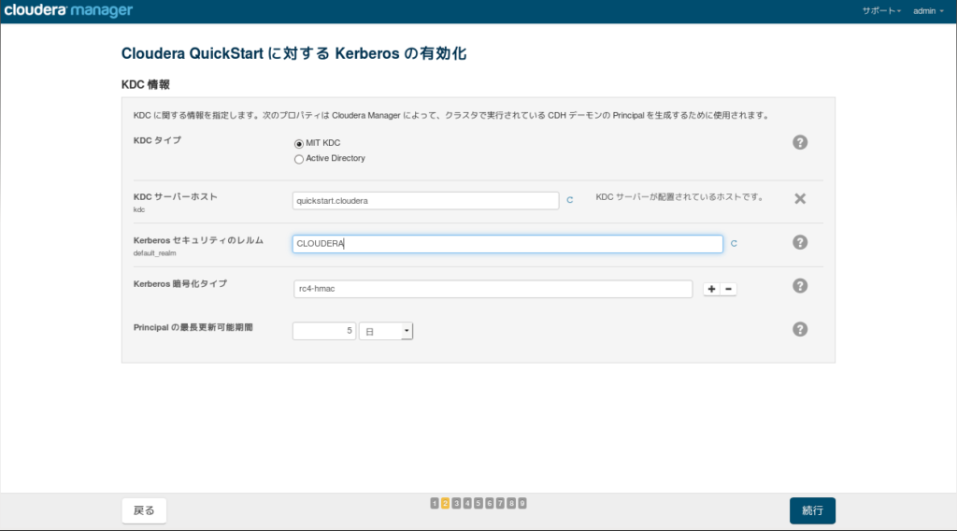The width and height of the screenshot is (957, 531).
Task: Go to wizard step 2
Action: coord(445,503)
